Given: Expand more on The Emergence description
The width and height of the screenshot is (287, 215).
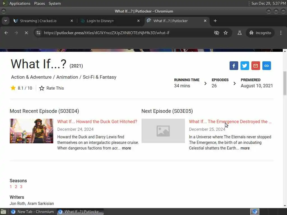Looking at the screenshot, I should 245,148.
